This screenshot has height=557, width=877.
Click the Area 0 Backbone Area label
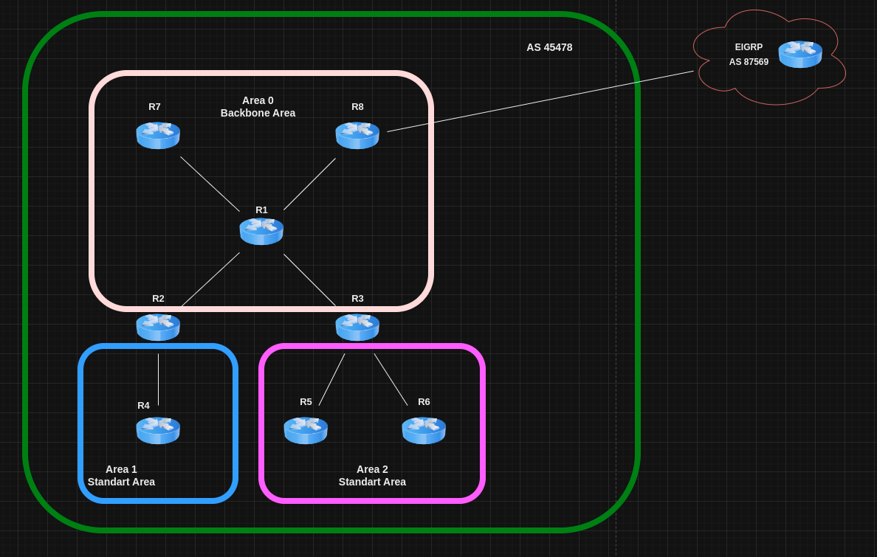(258, 106)
